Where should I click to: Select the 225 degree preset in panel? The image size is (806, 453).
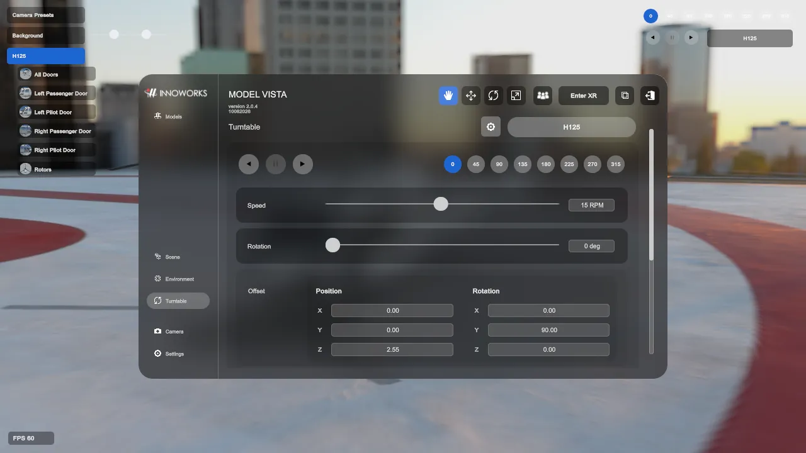pyautogui.click(x=569, y=164)
